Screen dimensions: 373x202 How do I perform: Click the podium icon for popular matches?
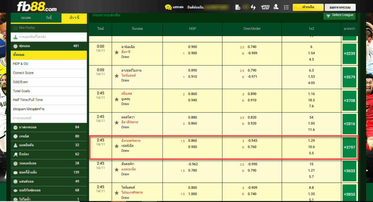point(15,37)
